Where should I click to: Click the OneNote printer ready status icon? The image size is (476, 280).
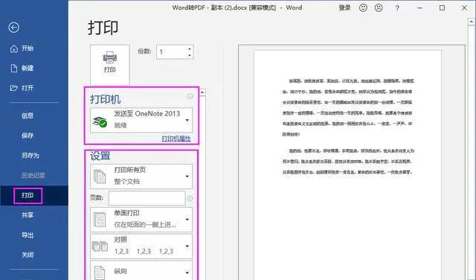[100, 121]
